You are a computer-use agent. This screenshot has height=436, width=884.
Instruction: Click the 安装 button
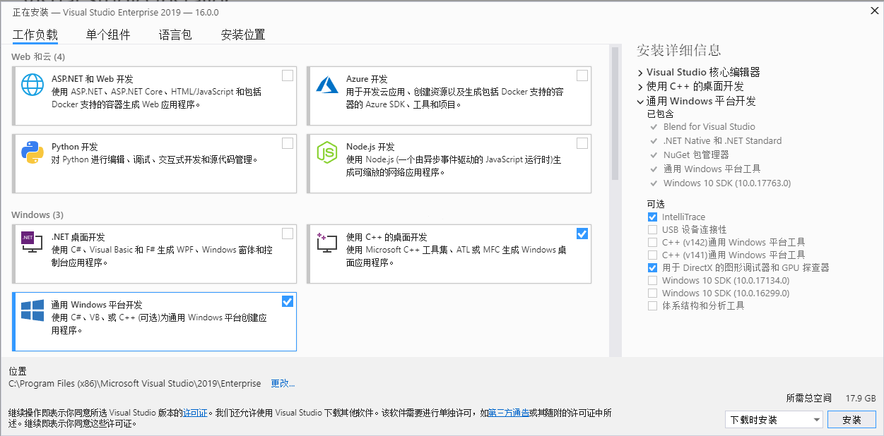pos(851,419)
